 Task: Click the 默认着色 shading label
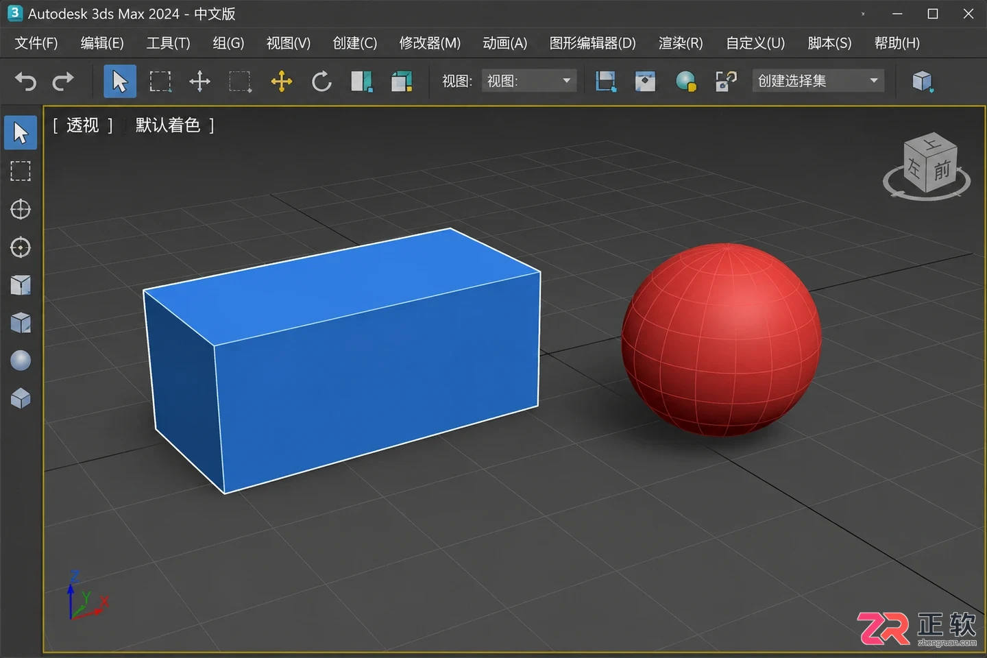168,125
